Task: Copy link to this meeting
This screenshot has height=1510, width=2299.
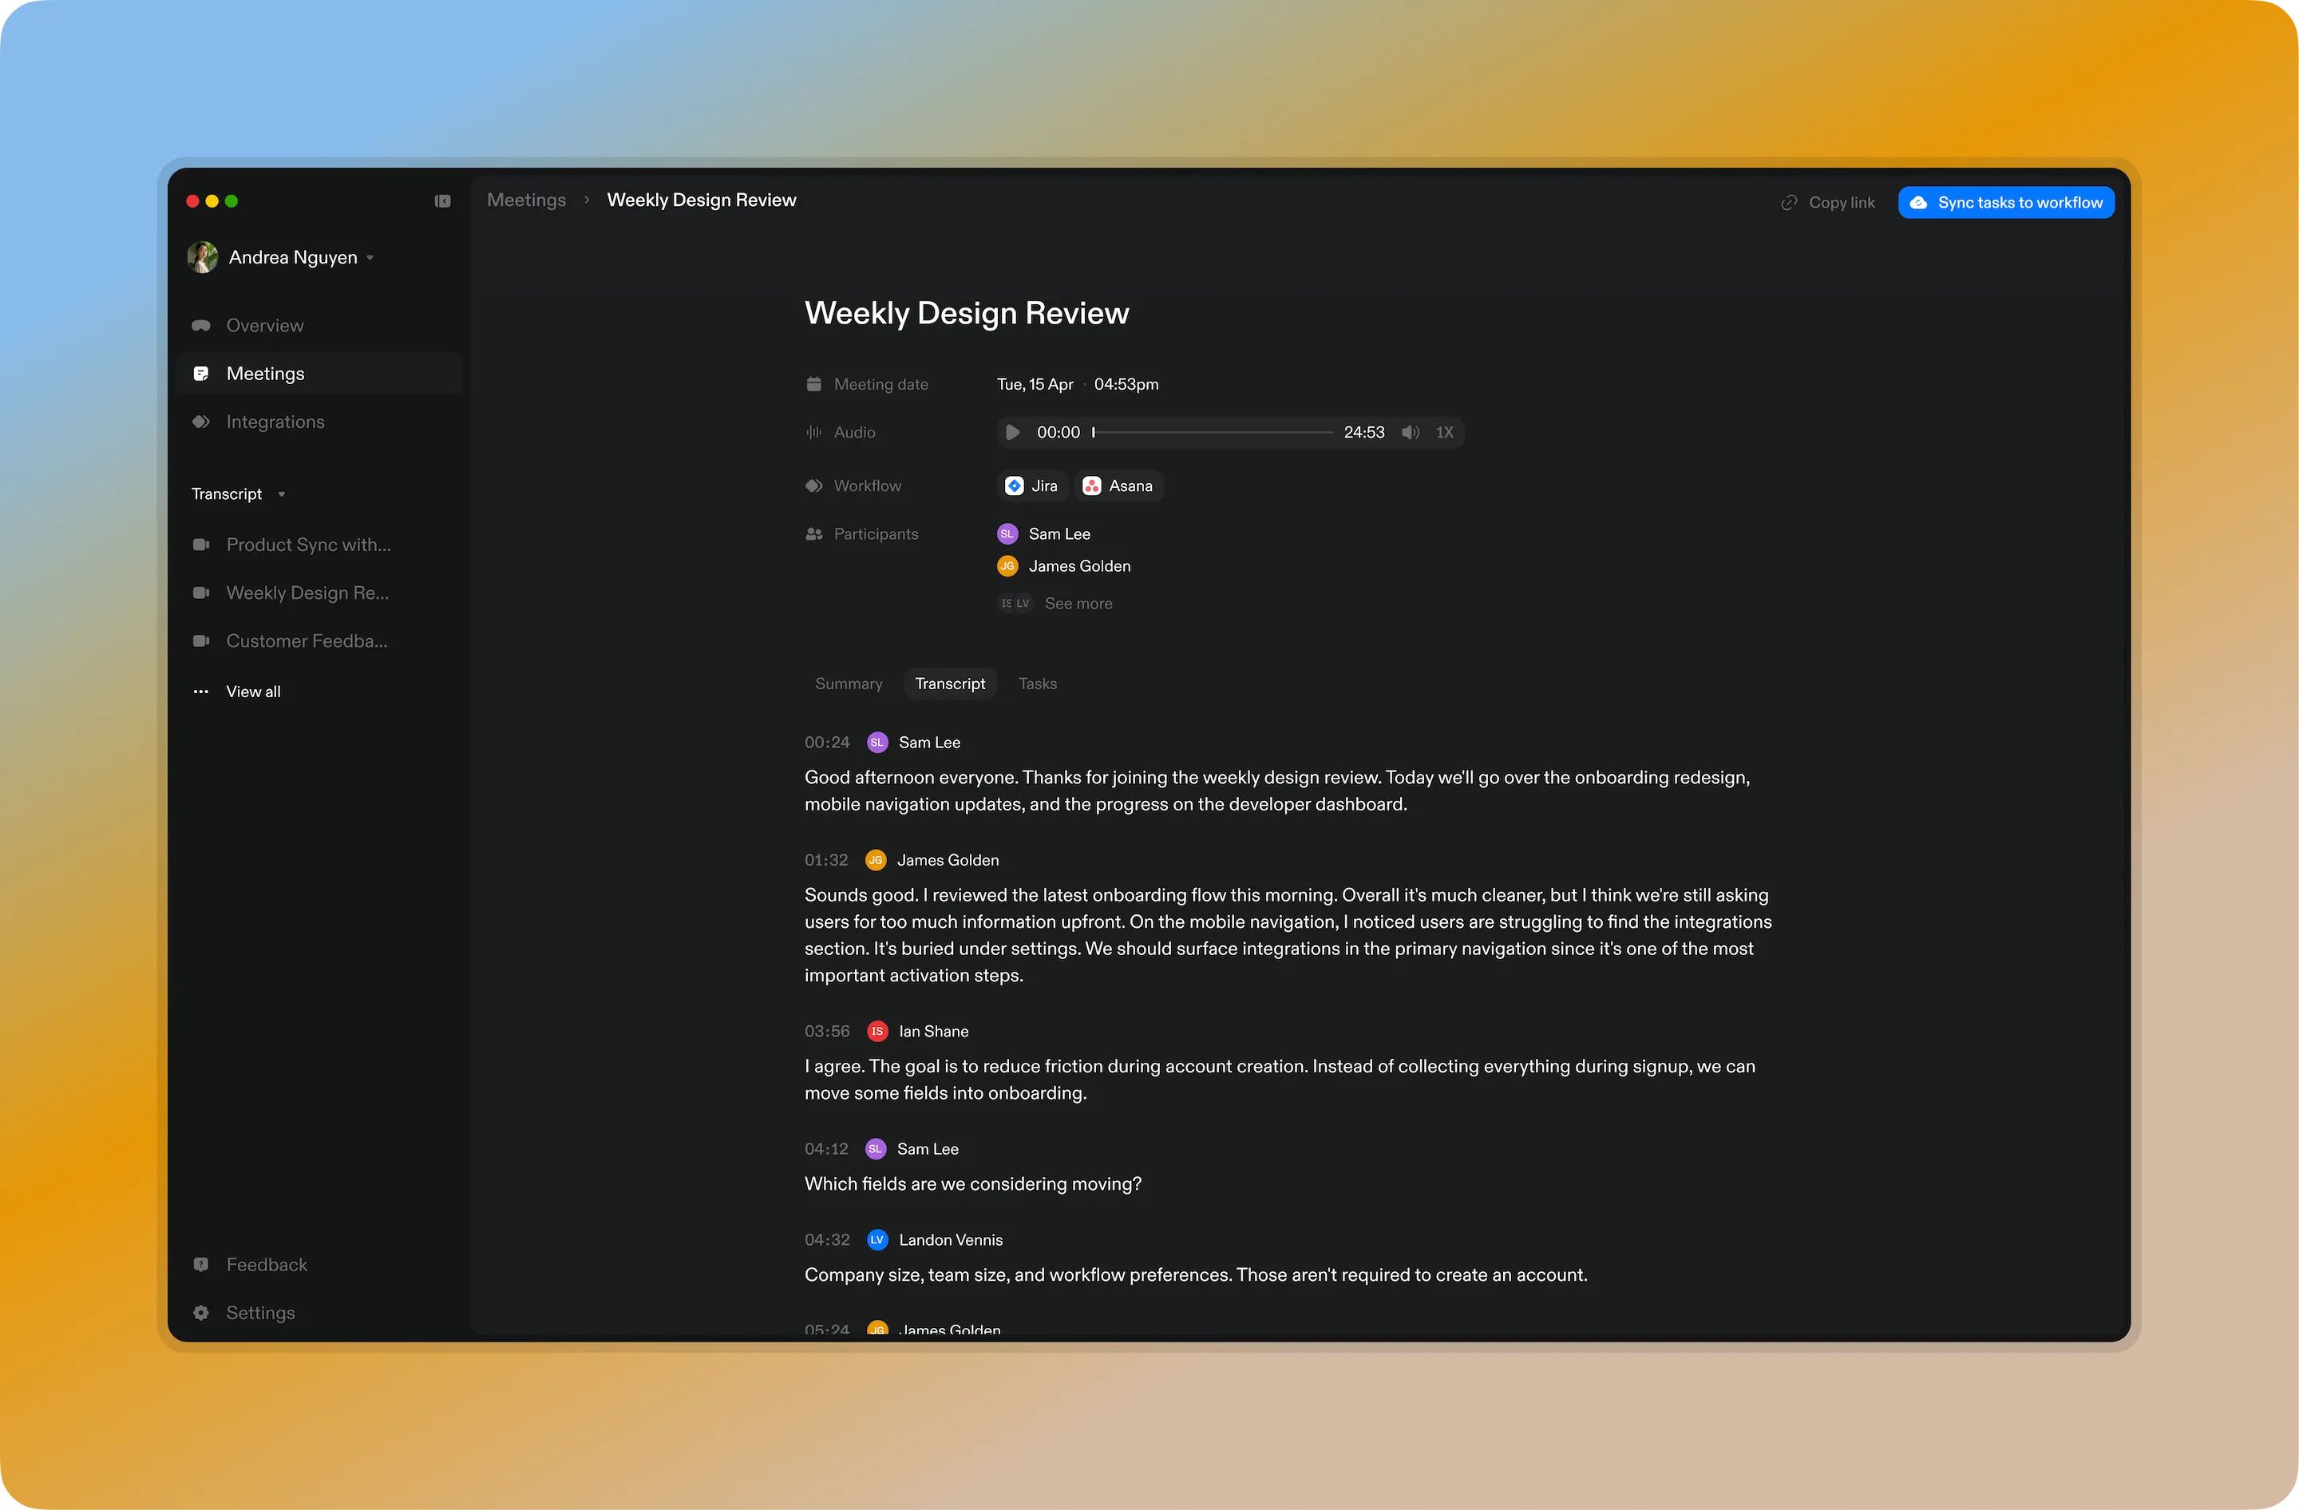Action: 1827,203
